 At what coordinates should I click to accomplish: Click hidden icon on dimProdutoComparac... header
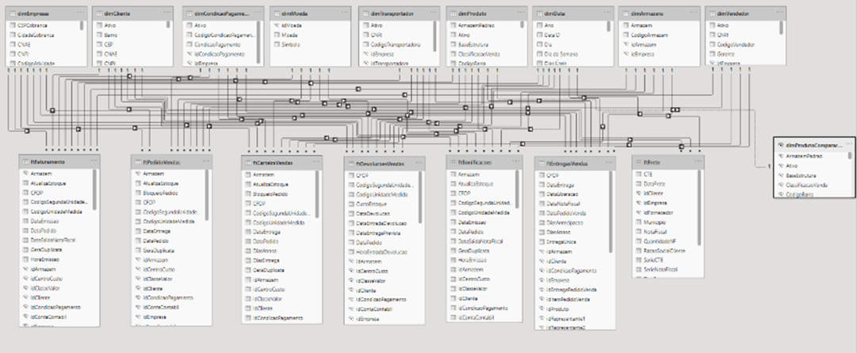pos(781,146)
